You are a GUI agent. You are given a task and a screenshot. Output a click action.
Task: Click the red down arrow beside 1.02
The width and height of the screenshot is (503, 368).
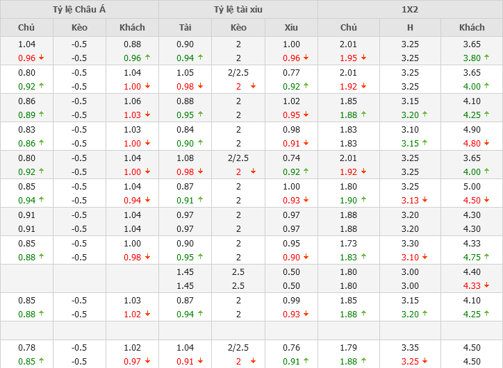147,315
